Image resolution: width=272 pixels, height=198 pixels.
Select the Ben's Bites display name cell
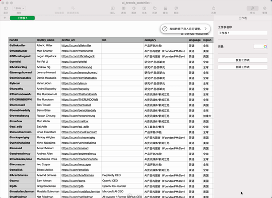click(x=48, y=111)
